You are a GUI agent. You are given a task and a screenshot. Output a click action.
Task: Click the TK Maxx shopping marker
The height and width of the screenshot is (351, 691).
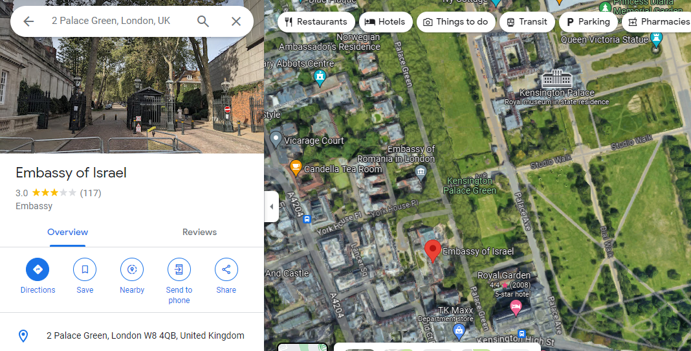pos(459,331)
